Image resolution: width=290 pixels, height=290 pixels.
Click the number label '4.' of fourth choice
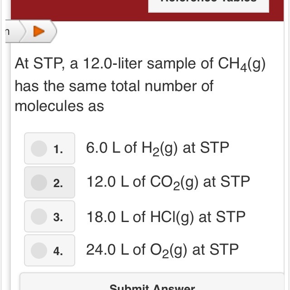coord(58,251)
